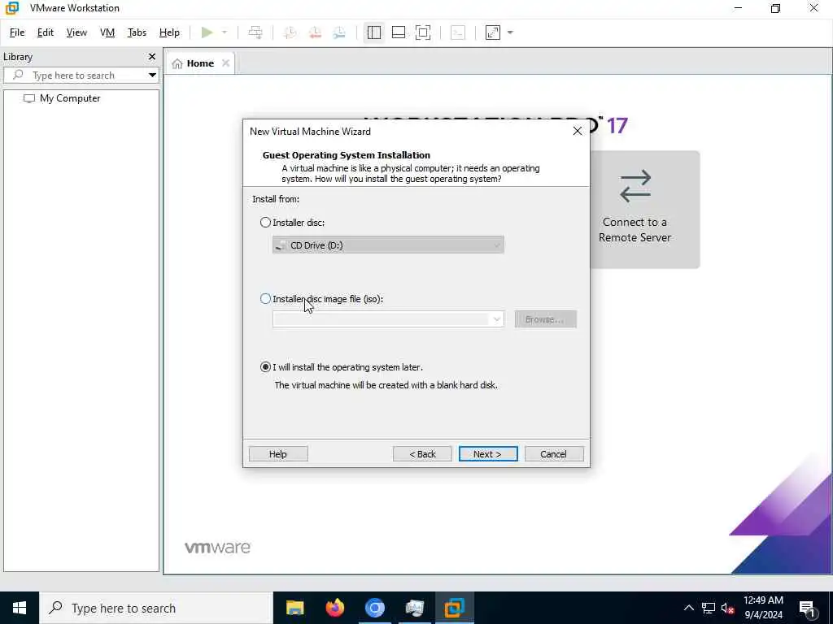
Task: Open the File menu
Action: [x=17, y=32]
